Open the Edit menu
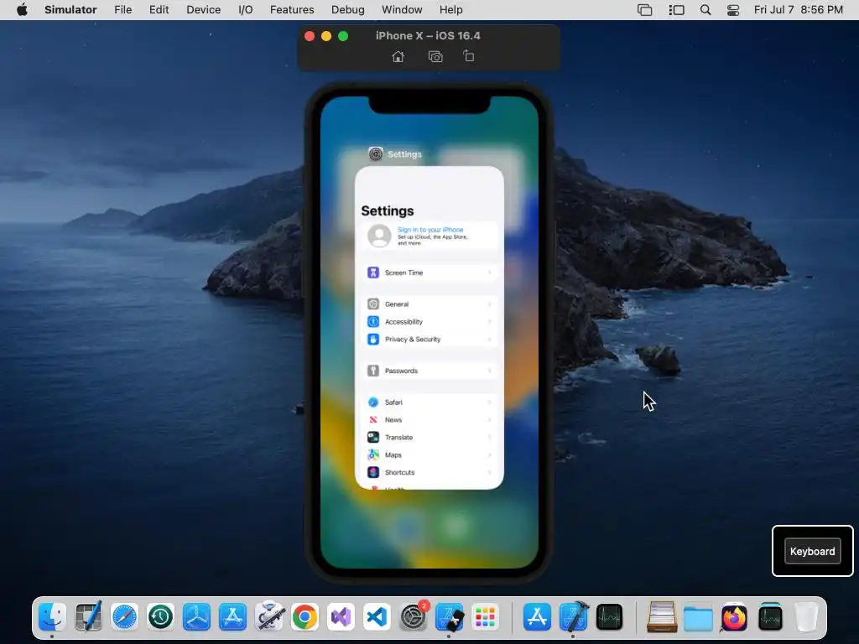Screen dimensions: 859x644 pyautogui.click(x=159, y=10)
